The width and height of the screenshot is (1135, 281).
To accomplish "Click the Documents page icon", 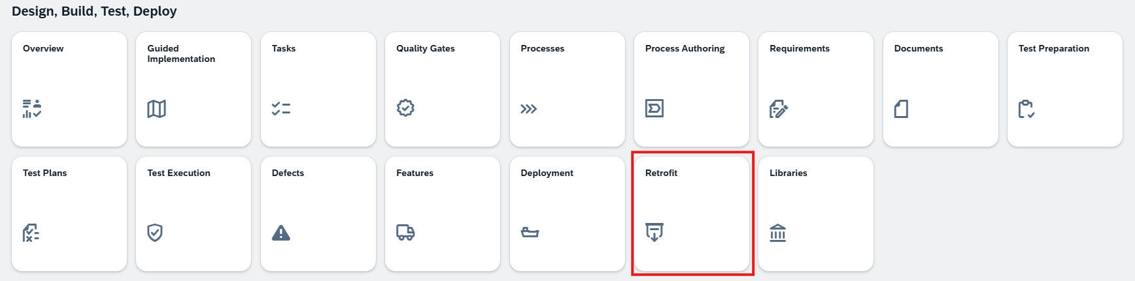I will tap(901, 109).
